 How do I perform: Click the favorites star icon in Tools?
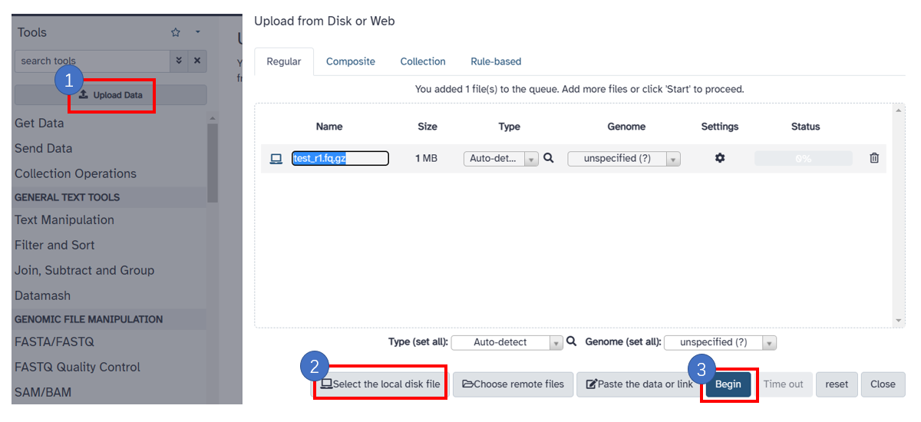[x=176, y=32]
